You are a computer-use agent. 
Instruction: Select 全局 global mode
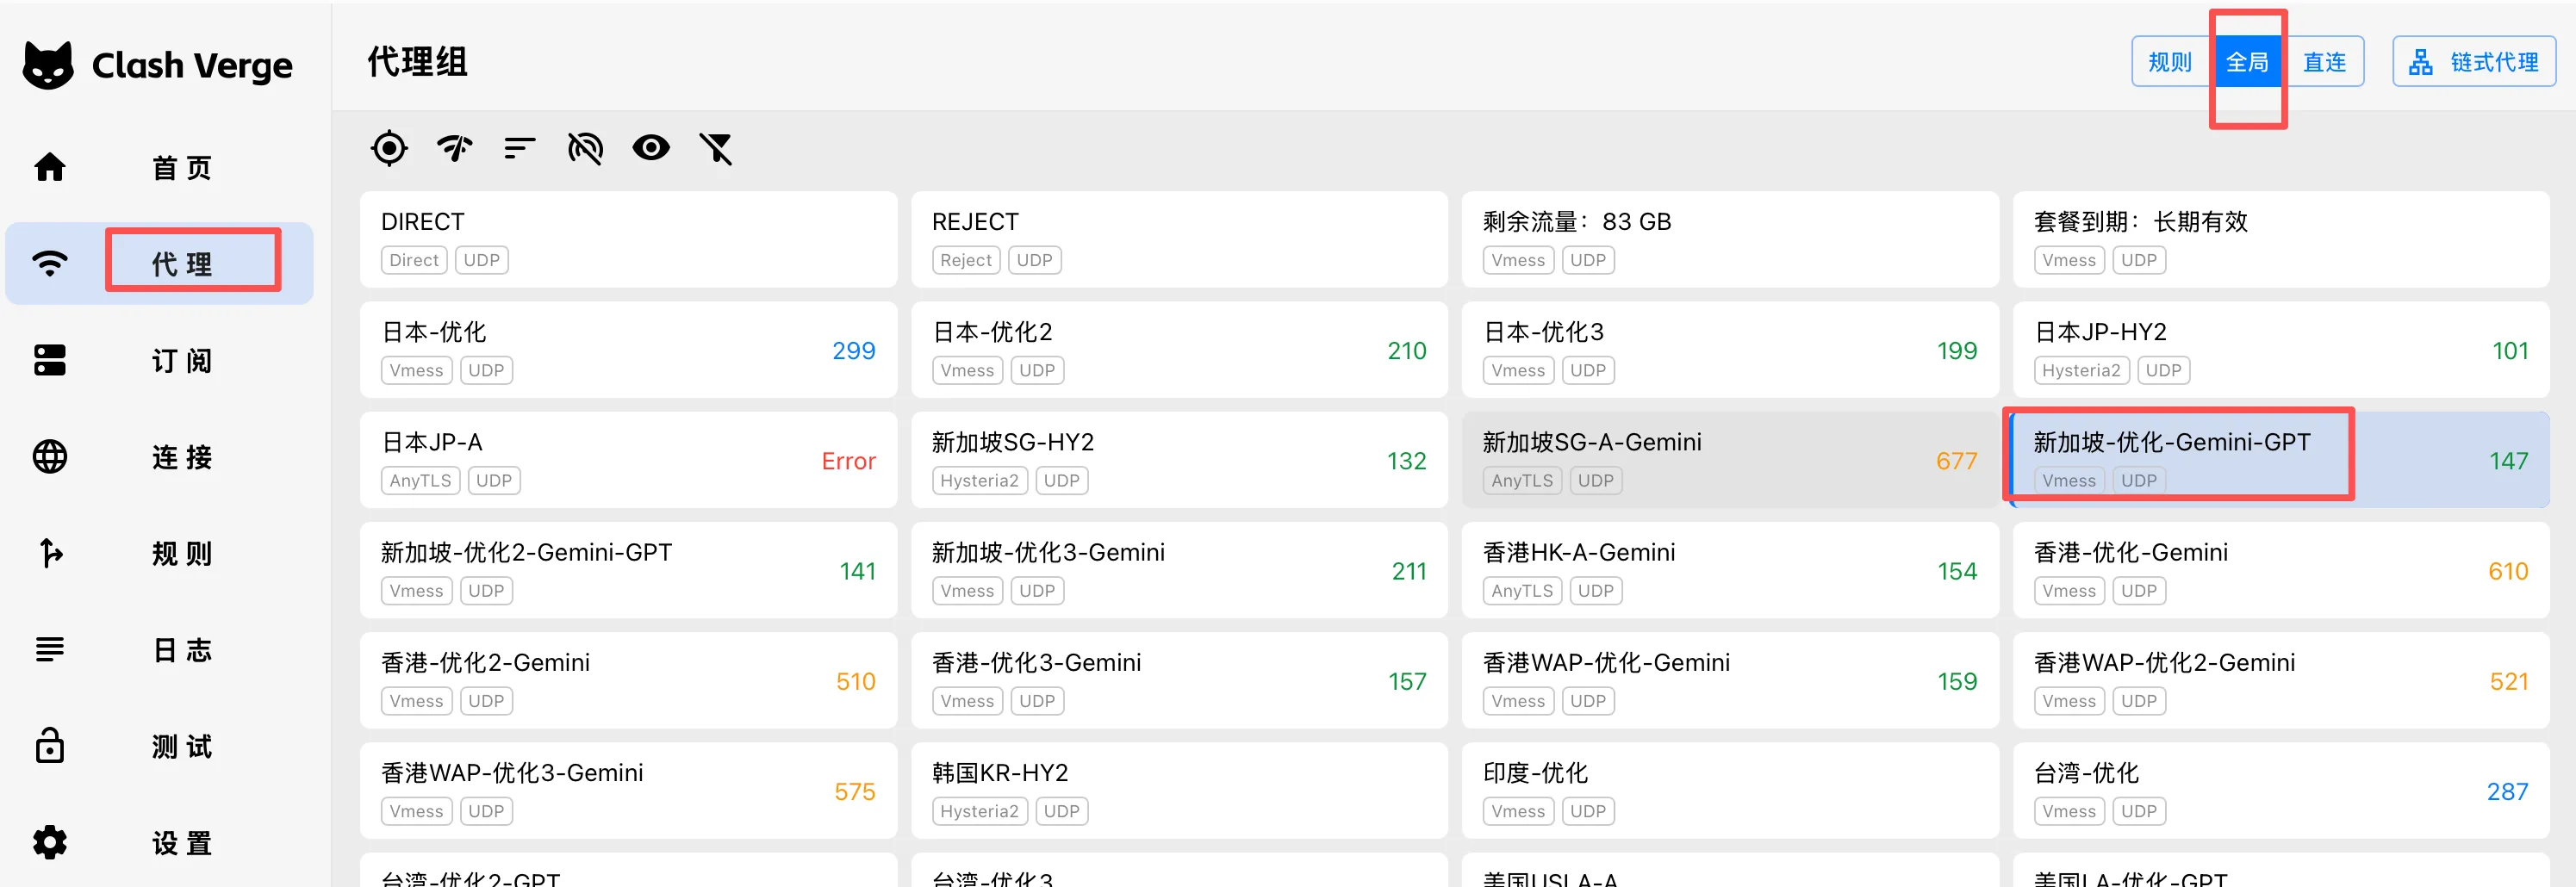(2246, 62)
